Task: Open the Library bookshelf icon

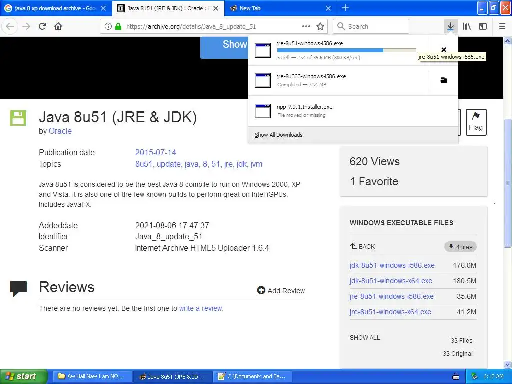Action: pyautogui.click(x=467, y=27)
